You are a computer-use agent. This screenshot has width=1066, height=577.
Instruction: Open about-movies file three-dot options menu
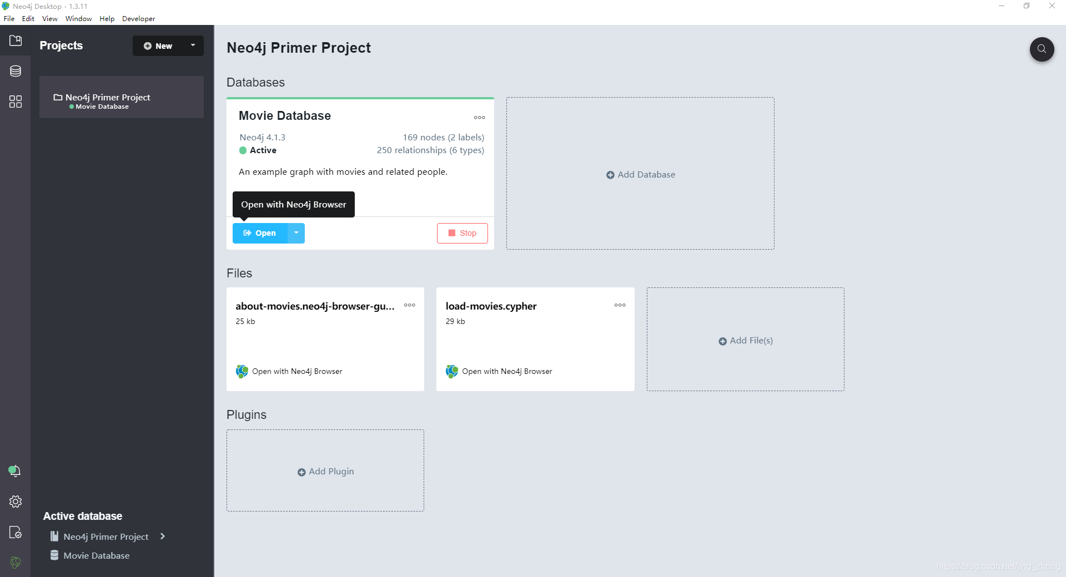pyautogui.click(x=410, y=305)
